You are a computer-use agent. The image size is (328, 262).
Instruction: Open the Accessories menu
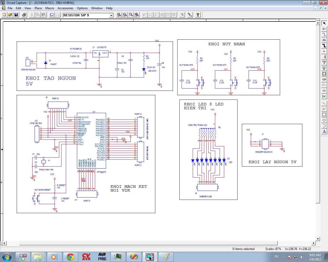click(65, 8)
